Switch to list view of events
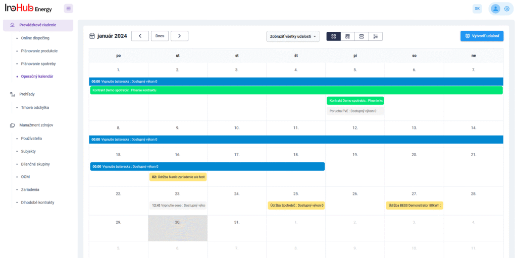517x258 pixels. (376, 36)
